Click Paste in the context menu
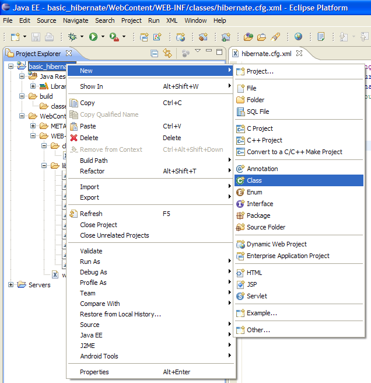 (150, 126)
